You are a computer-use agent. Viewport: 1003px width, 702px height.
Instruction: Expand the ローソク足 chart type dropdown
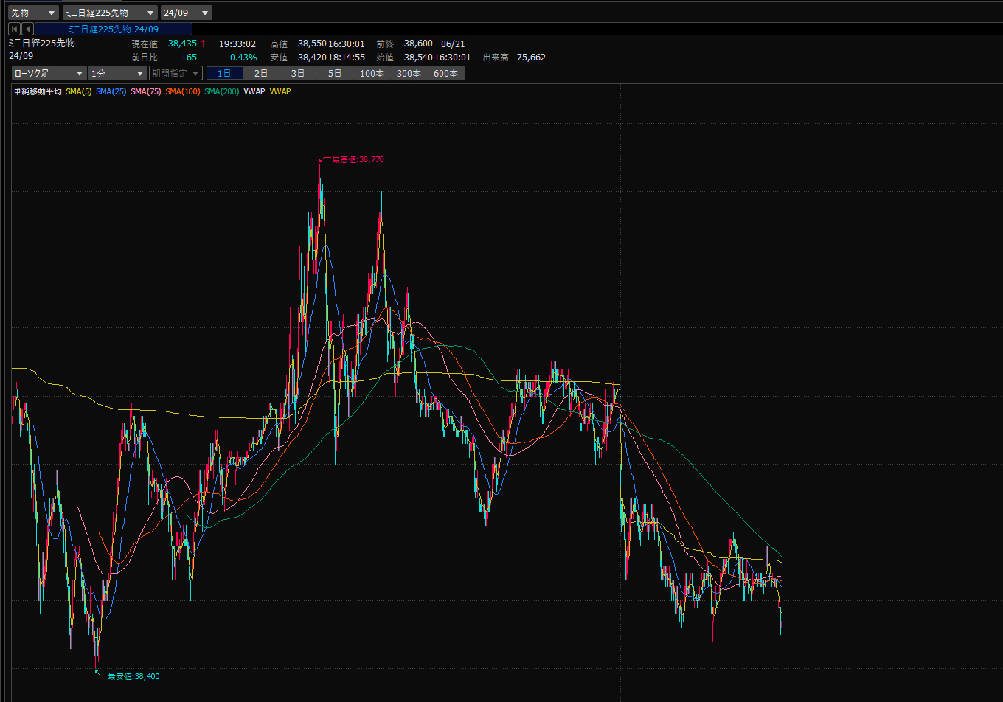point(49,73)
